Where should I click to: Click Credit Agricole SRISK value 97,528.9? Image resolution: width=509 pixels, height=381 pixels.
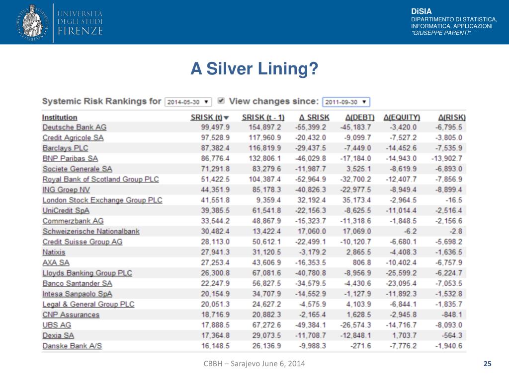pos(215,138)
